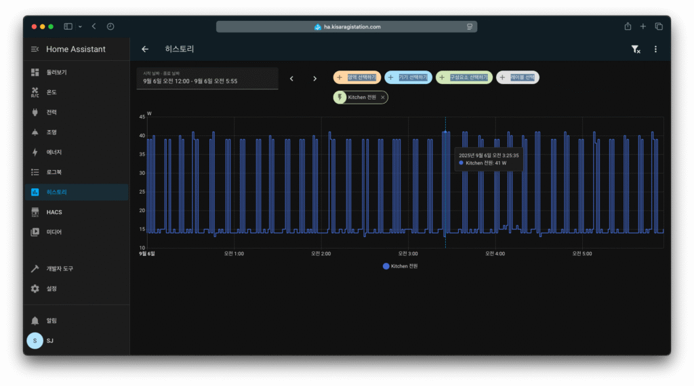Open 설정 settings gear in sidebar
694x386 pixels.
pos(52,288)
